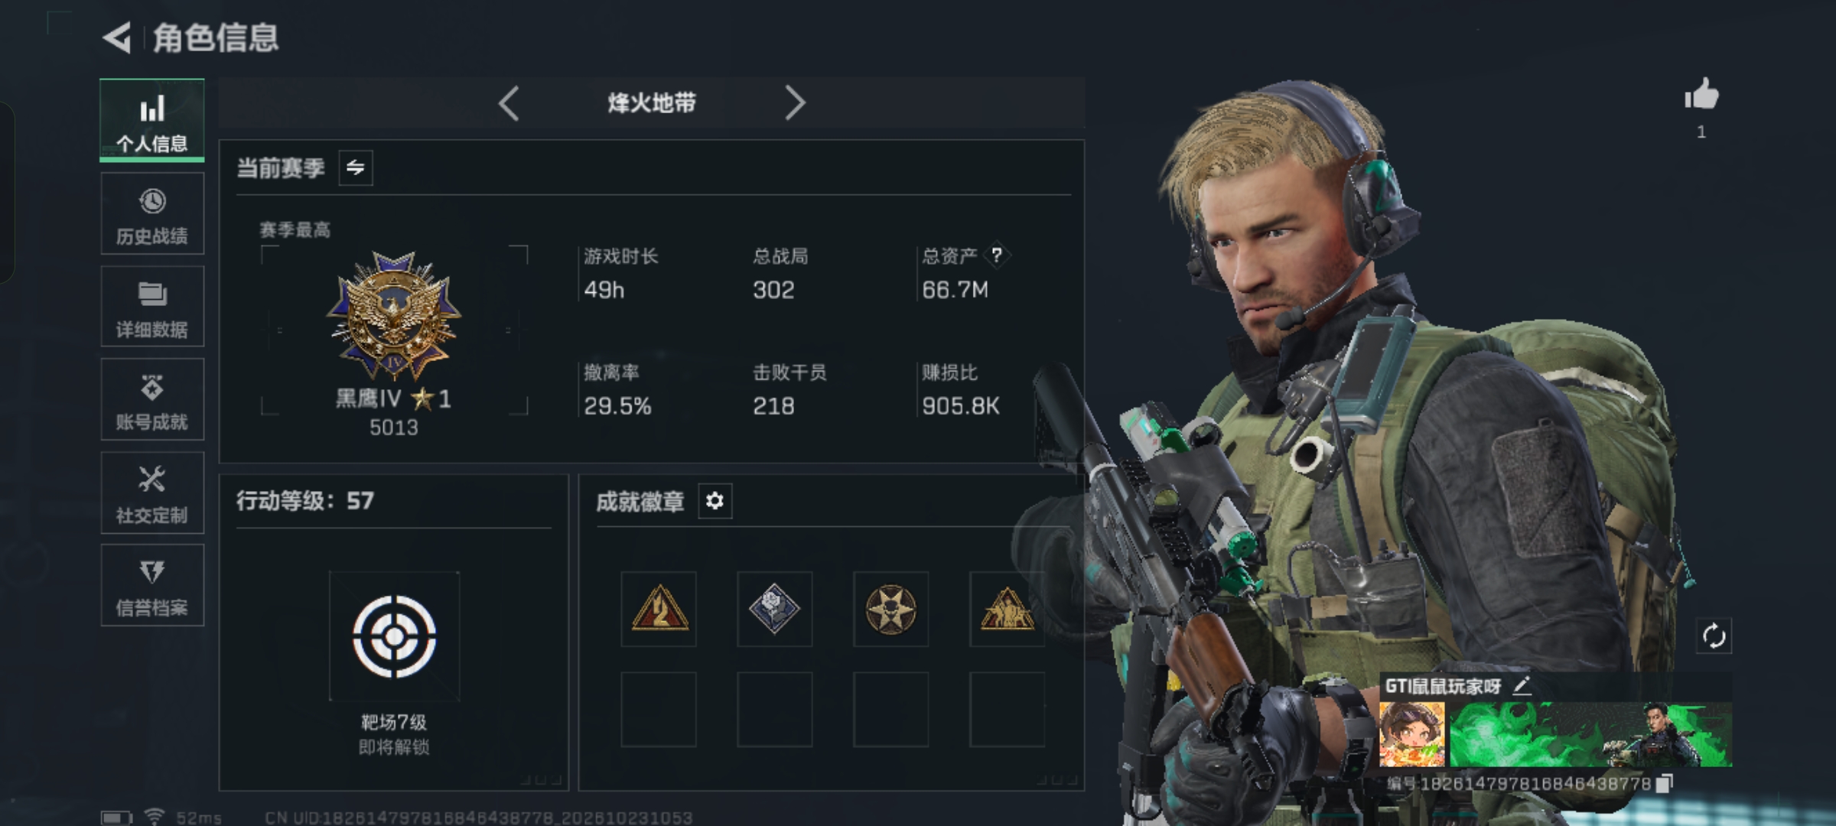Click the 靶场7级 target reward tile
1836x826 pixels.
(x=394, y=636)
